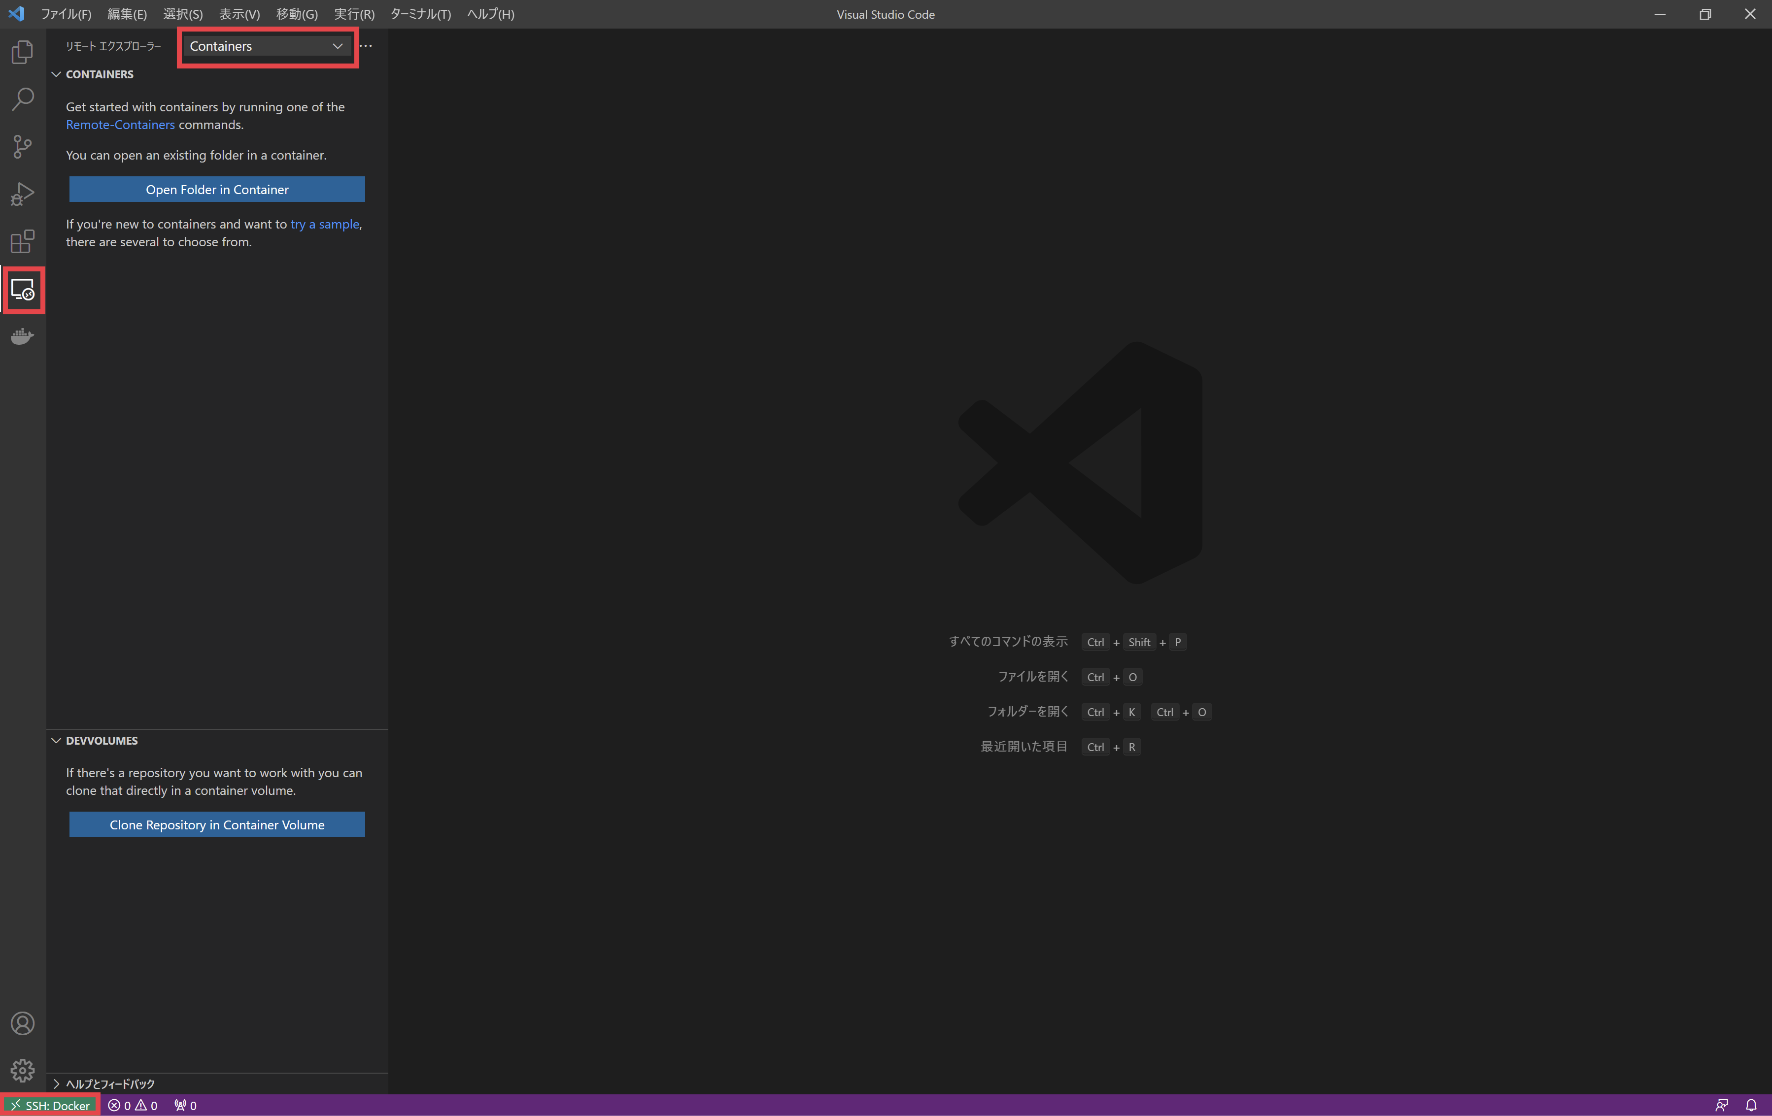The height and width of the screenshot is (1116, 1772).
Task: Open the Search view
Action: (22, 98)
